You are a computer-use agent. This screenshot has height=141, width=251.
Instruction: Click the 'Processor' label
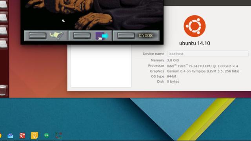point(156,66)
